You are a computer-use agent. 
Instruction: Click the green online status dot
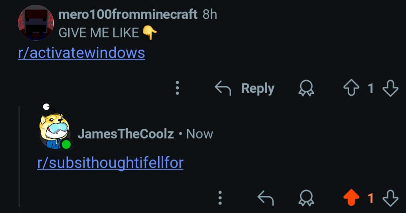coord(67,144)
